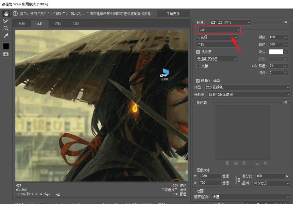This screenshot has height=204, width=293.
Task: Select the Zoom tool
Action: [6, 28]
